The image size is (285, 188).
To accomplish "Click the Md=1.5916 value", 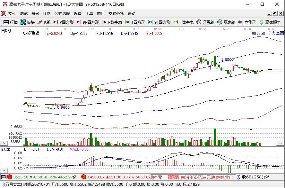I will [x=104, y=34].
